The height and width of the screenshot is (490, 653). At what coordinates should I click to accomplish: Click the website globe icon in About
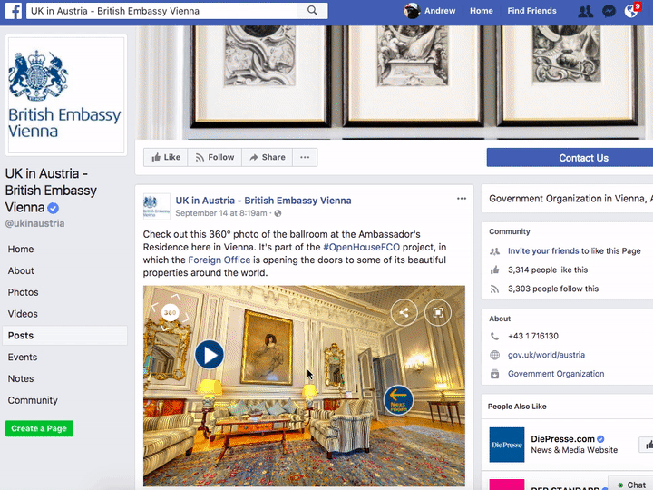pos(495,355)
